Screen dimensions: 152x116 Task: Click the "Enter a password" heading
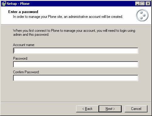(23, 12)
